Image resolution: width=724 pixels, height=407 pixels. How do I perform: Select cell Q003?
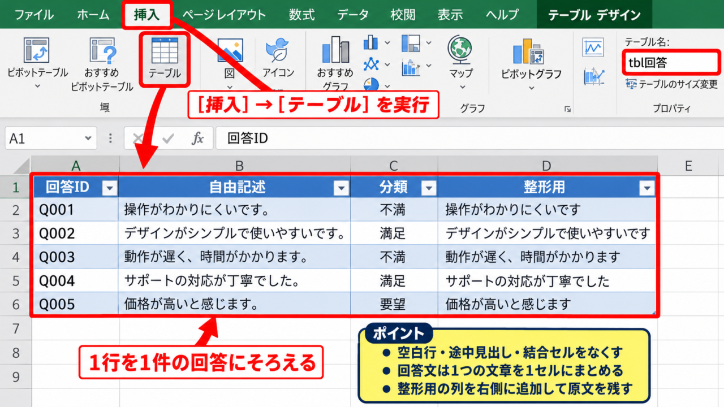point(76,257)
